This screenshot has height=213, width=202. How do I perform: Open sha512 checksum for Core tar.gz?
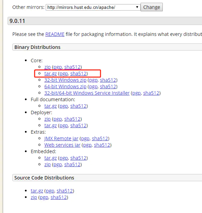point(78,74)
